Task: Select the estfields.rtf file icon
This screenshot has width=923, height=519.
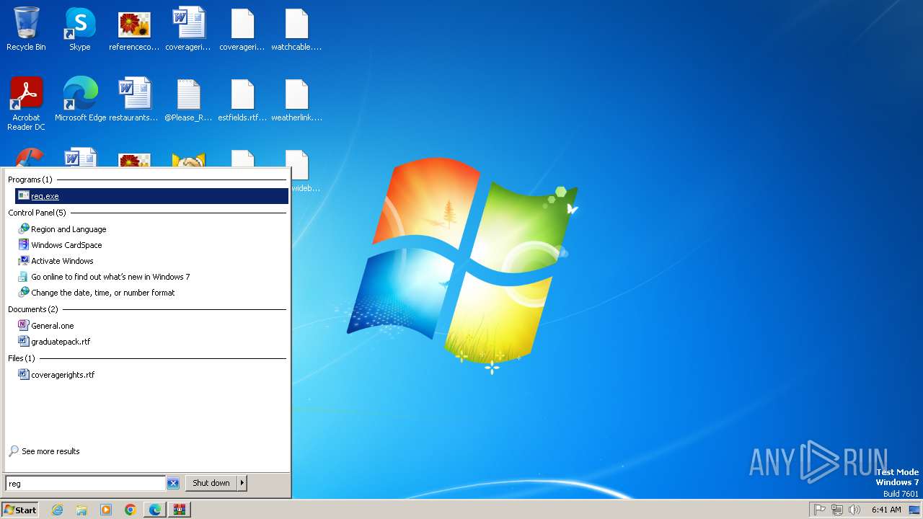Action: 242,100
